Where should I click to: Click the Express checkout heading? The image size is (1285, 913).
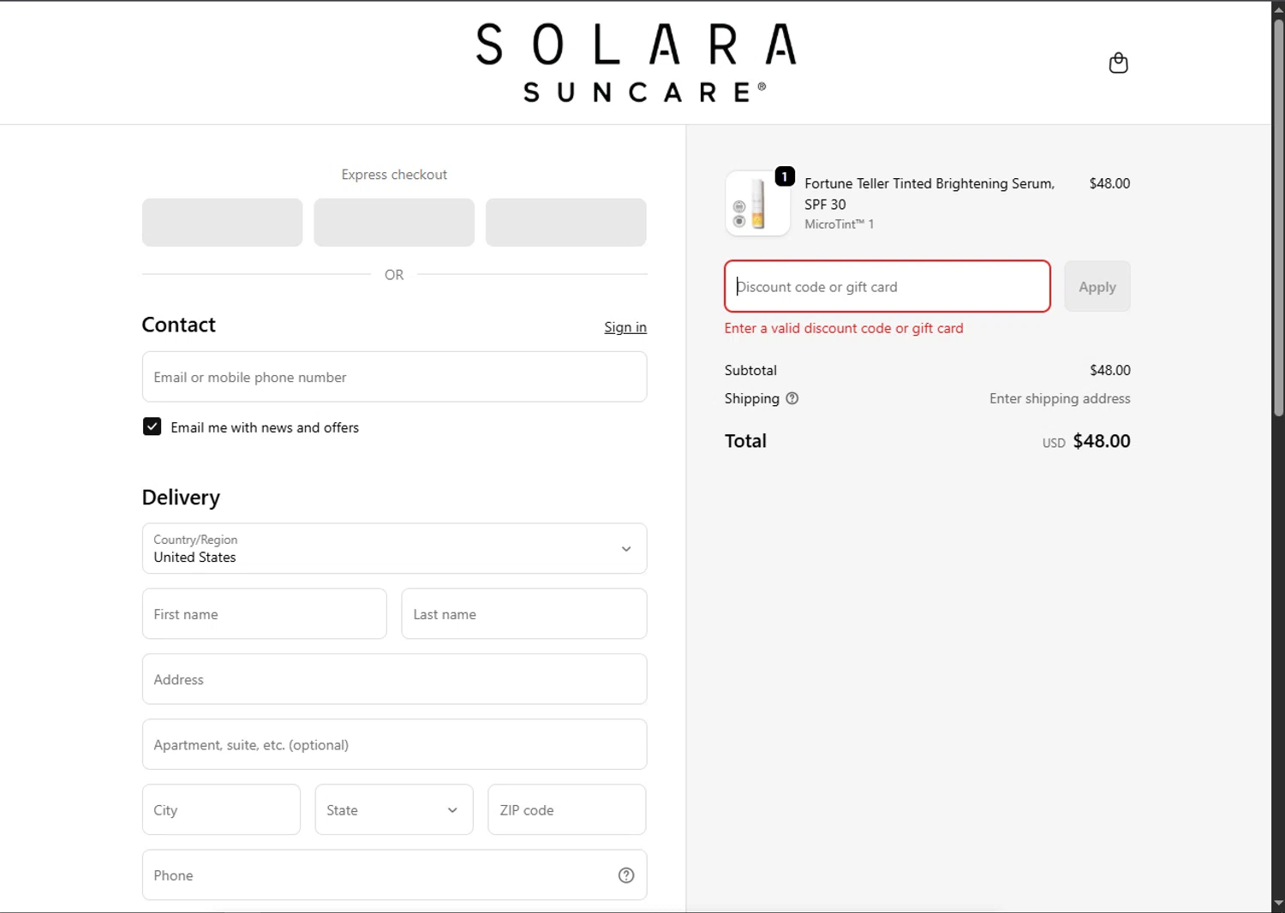[394, 175]
